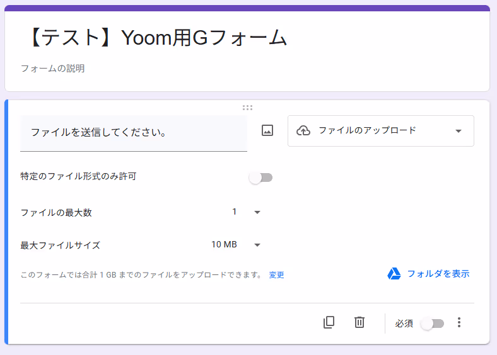The height and width of the screenshot is (355, 497).
Task: Open the ファイルの最大数 dropdown showing 1
Action: coord(245,212)
